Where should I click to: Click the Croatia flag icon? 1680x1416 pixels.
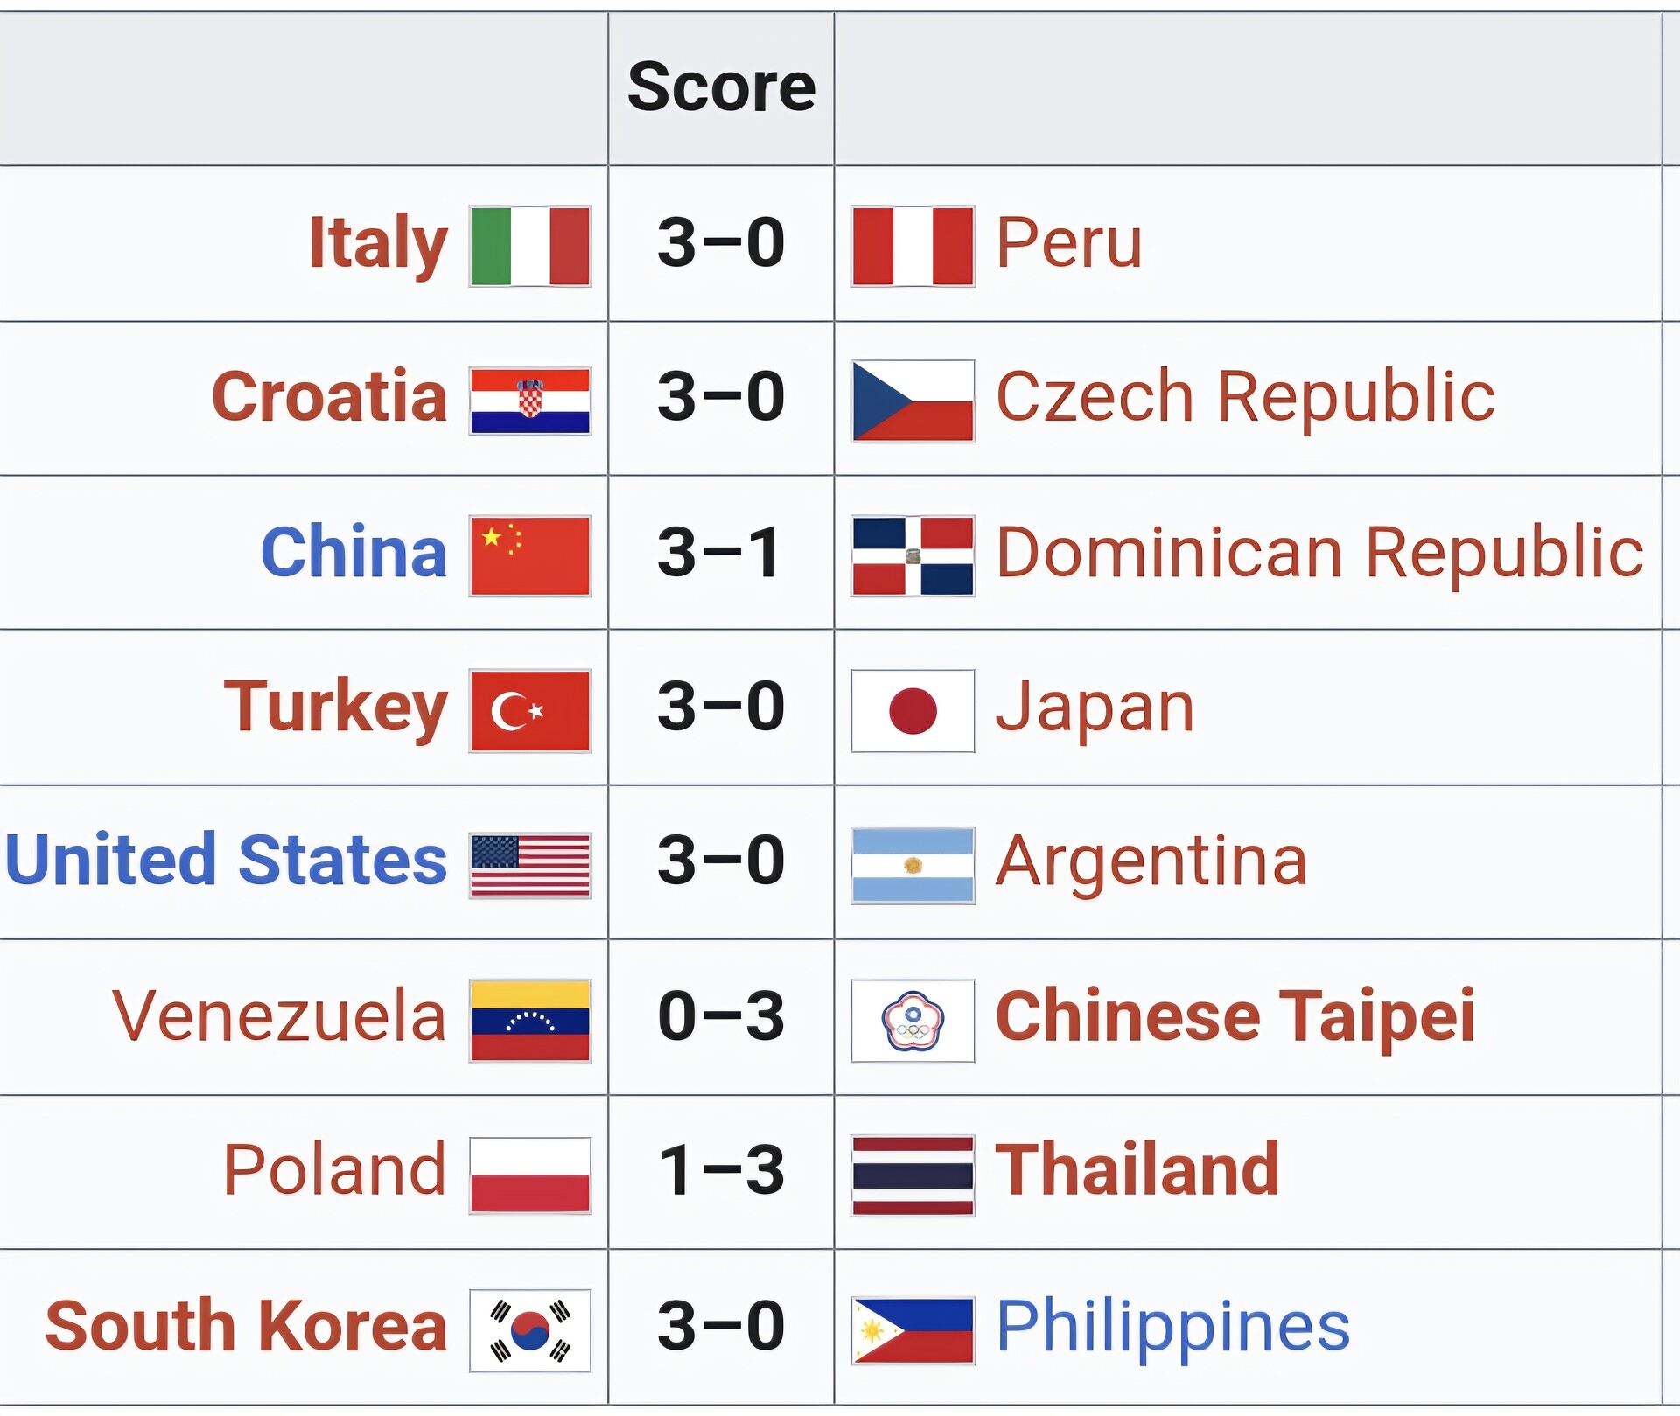coord(530,401)
